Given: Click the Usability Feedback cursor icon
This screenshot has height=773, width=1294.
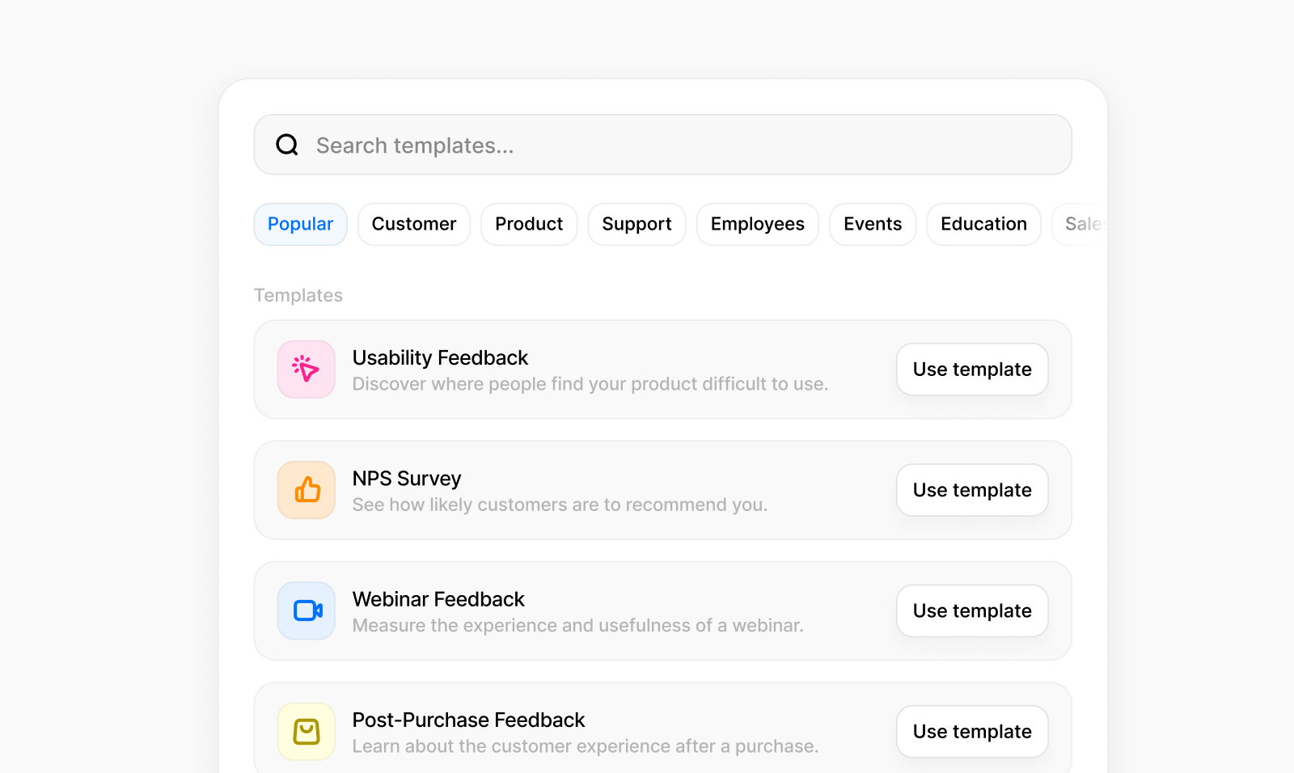Looking at the screenshot, I should tap(307, 370).
